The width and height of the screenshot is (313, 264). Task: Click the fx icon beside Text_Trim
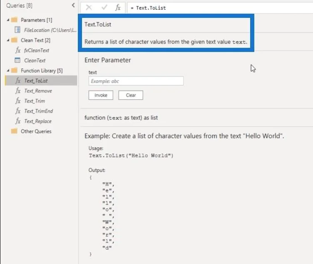point(18,101)
